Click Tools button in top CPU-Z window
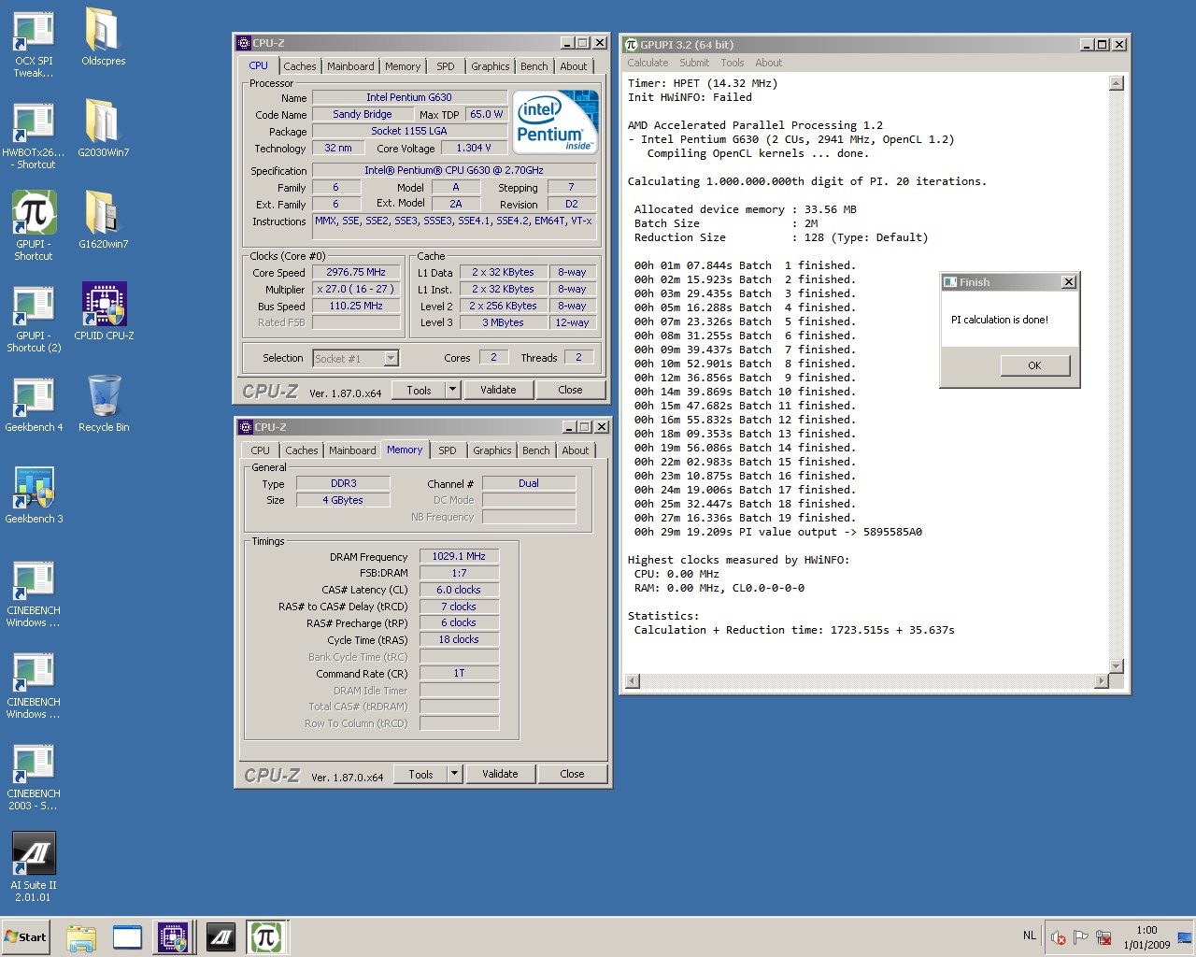This screenshot has width=1196, height=957. 419,390
